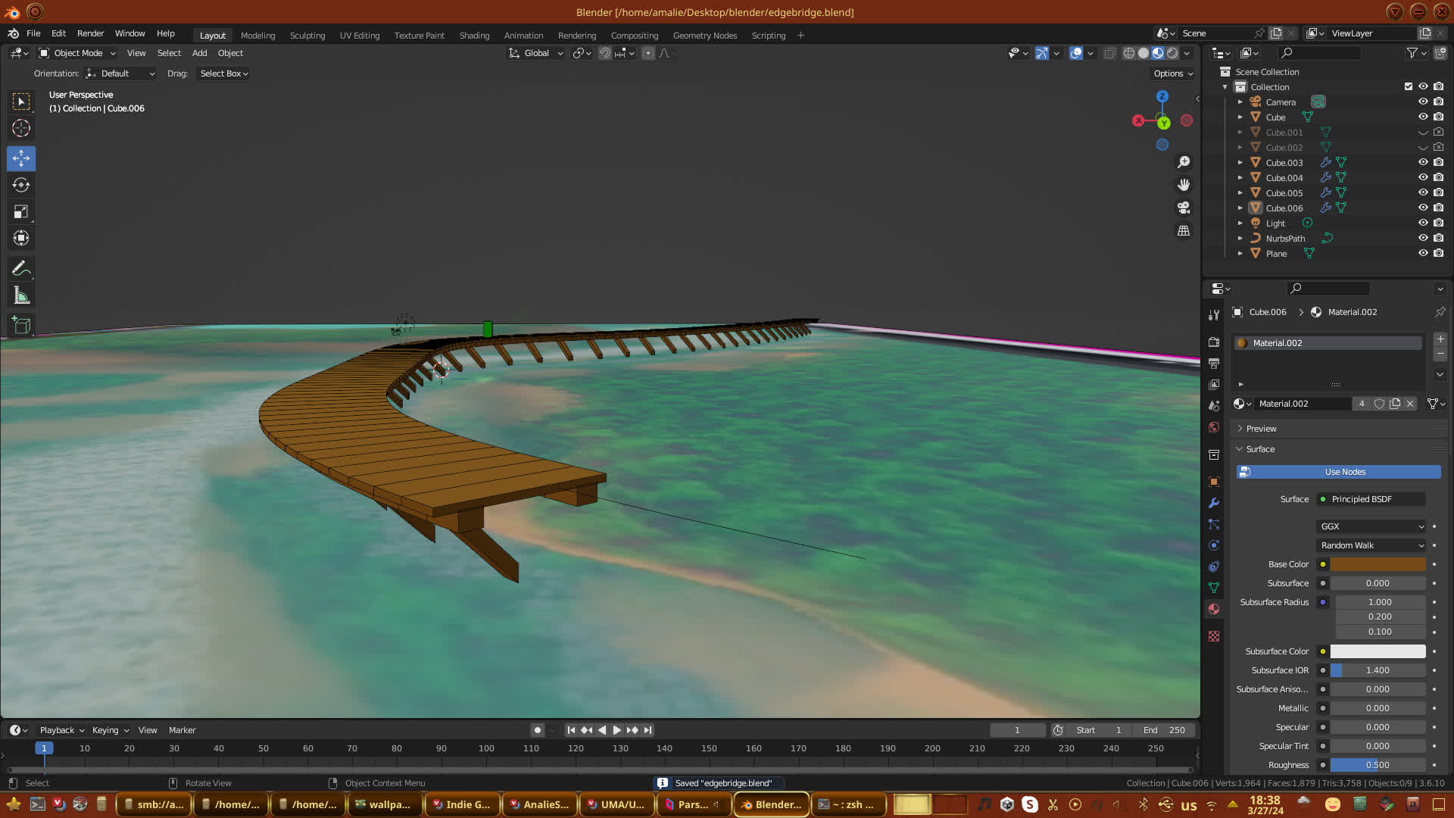1454x818 pixels.
Task: Expand the Preview panel in the material properties
Action: [x=1261, y=429]
